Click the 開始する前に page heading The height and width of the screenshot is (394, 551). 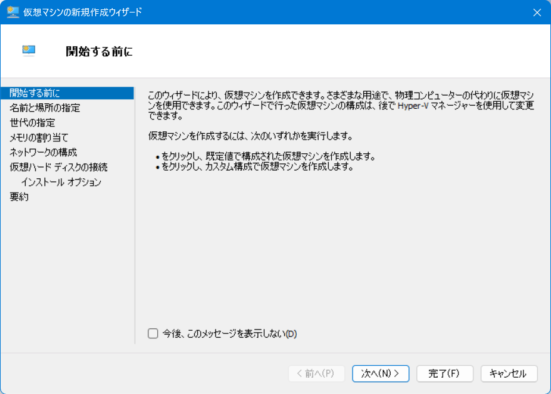(x=99, y=51)
